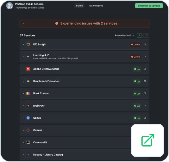Click the Canva service name
Screen dimensions: 169x162
pos(37,118)
